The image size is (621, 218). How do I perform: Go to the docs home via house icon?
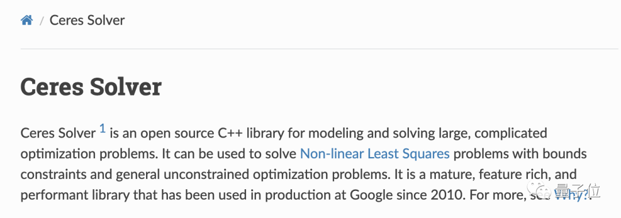tap(26, 20)
